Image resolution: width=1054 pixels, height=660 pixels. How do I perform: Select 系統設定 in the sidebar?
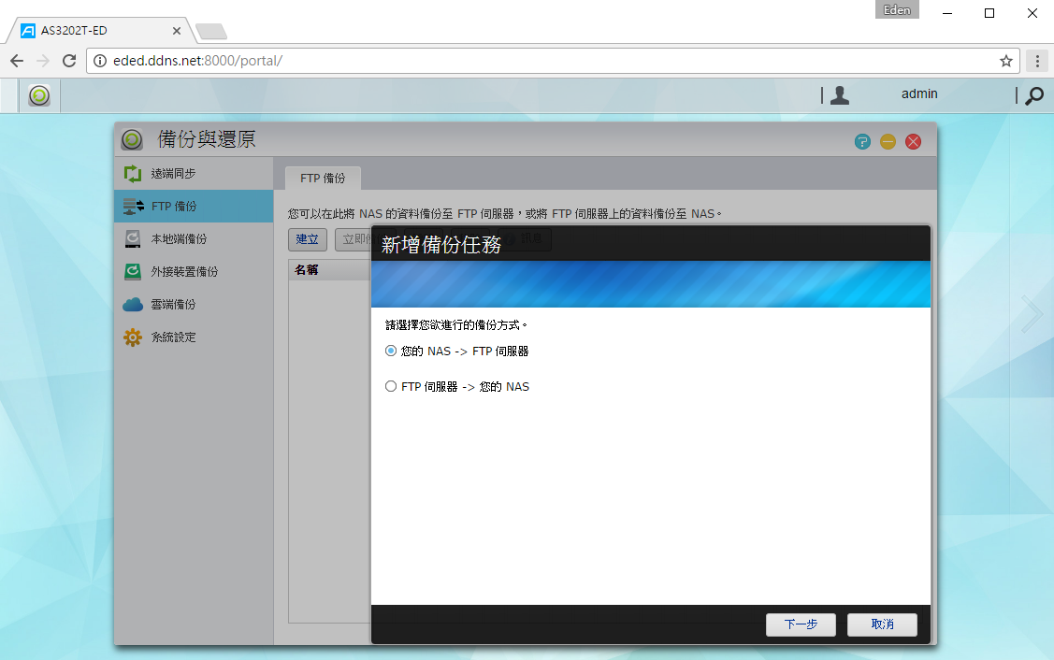point(194,337)
